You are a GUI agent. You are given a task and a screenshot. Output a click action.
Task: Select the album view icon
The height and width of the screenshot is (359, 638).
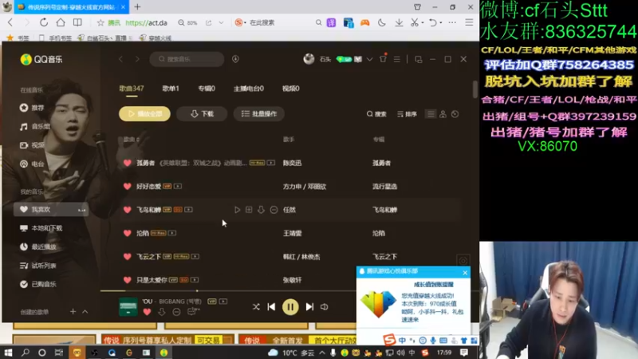455,114
